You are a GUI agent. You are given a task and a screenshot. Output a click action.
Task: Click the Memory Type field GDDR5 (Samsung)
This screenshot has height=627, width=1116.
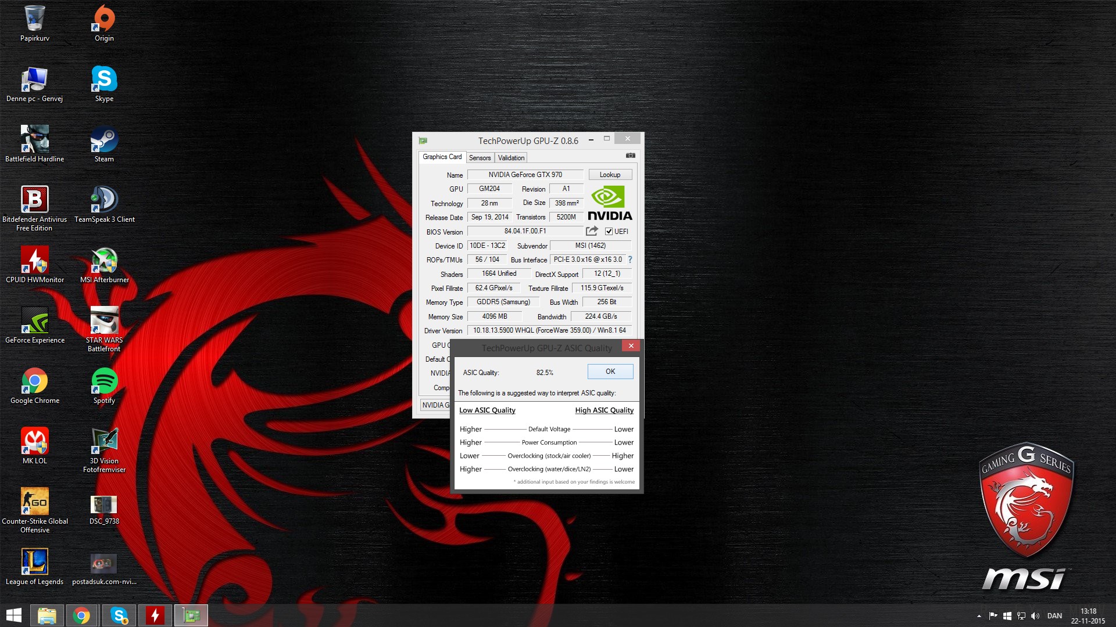pos(503,302)
